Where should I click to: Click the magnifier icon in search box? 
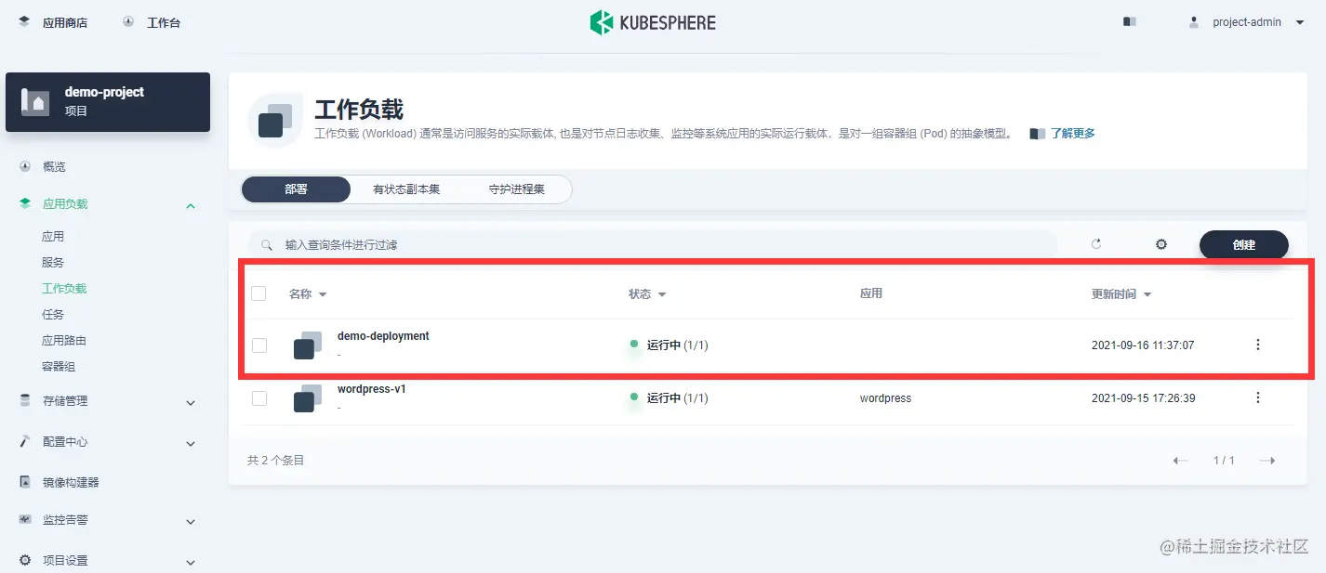click(267, 245)
